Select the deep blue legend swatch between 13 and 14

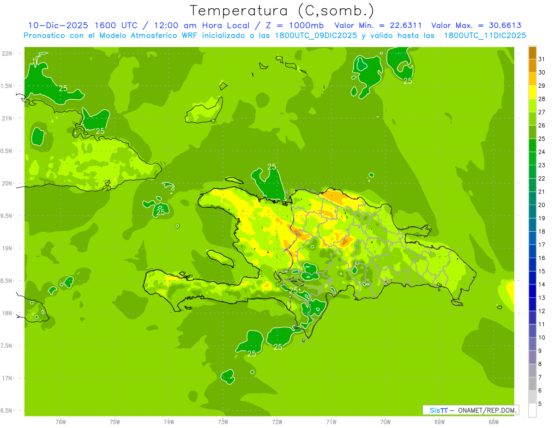(532, 291)
